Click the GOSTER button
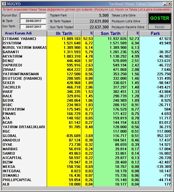This screenshot has height=192, width=174. coord(160,18)
